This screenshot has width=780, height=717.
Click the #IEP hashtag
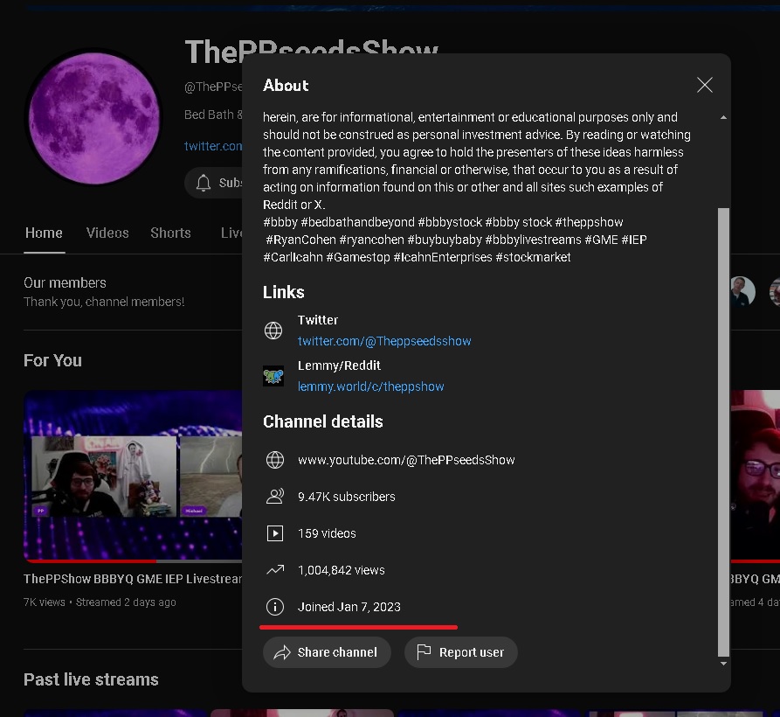coord(634,240)
